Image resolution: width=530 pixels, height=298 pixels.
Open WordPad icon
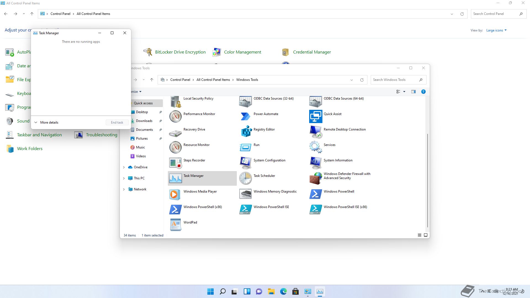(176, 225)
